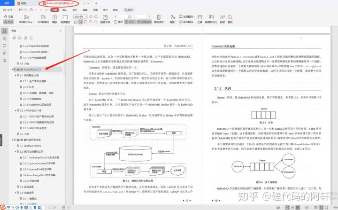The height and width of the screenshot is (210, 338).
Task: Open the zoom percentage dropdown
Action: pyautogui.click(x=86, y=16)
